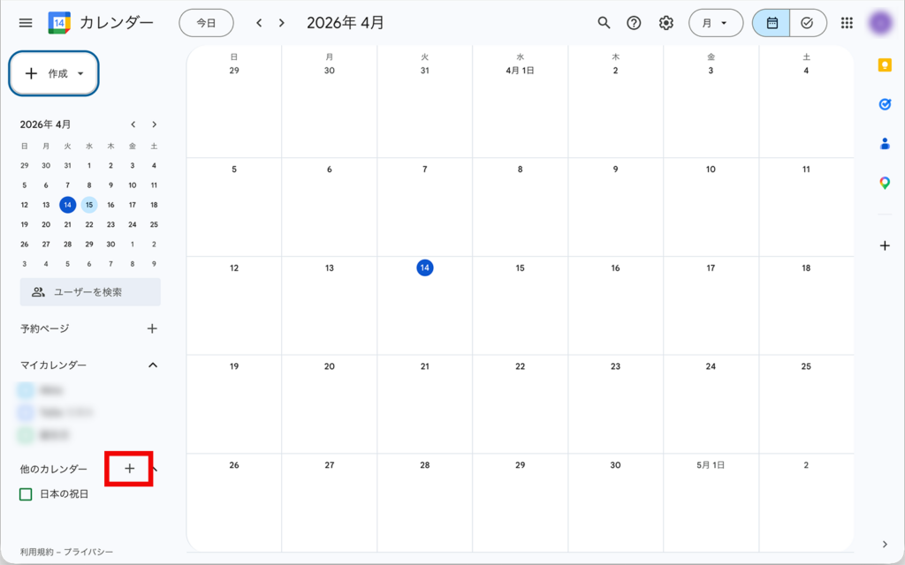This screenshot has height=565, width=905.
Task: Open the Google apps grid
Action: [846, 23]
